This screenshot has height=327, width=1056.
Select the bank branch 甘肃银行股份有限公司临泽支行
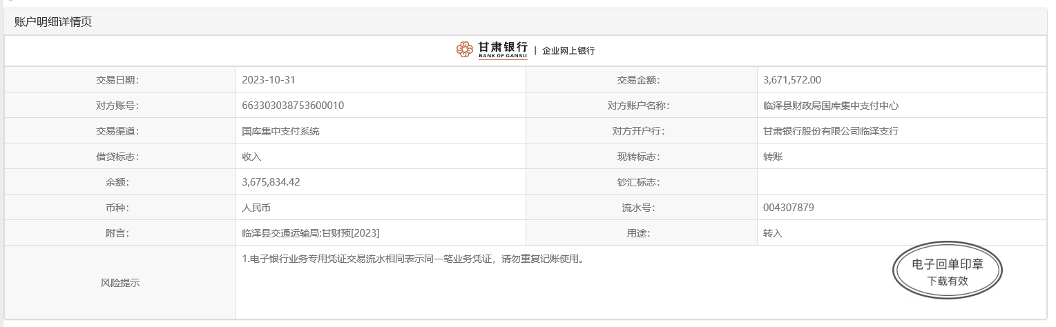830,131
